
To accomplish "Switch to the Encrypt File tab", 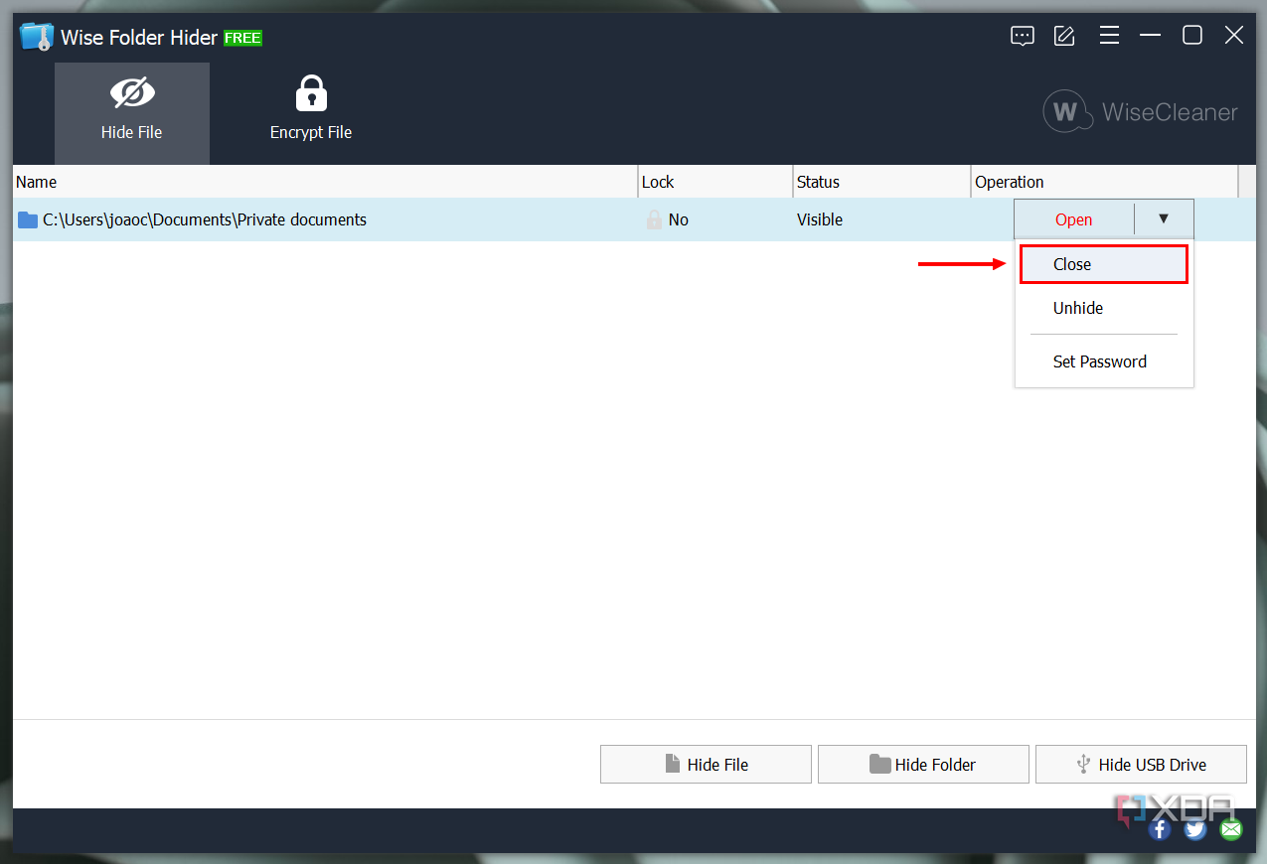I will [311, 112].
